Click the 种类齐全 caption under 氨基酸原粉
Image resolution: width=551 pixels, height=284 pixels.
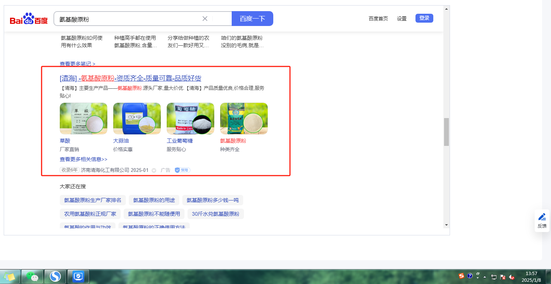(230, 150)
